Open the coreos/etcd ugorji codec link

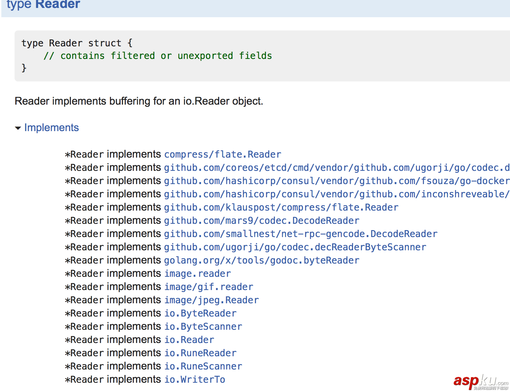tap(336, 168)
